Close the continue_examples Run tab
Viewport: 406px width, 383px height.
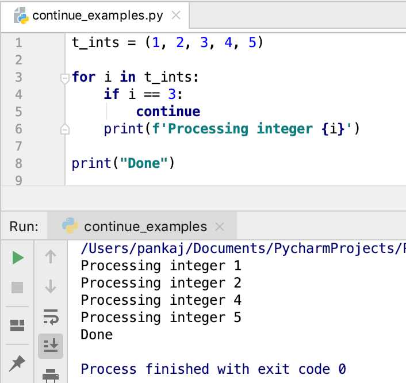coord(219,227)
